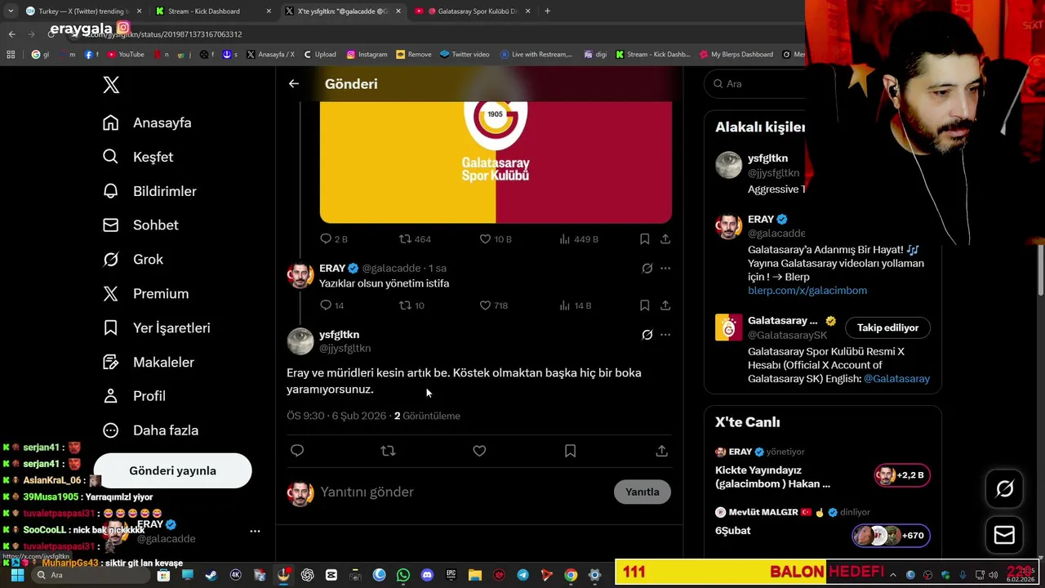Open @galacadde handle on ERAY's post
Viewport: 1045px width, 588px height.
coord(391,268)
